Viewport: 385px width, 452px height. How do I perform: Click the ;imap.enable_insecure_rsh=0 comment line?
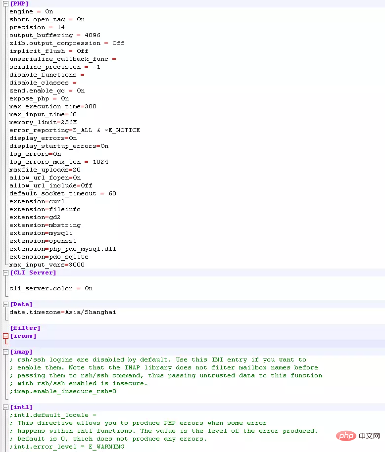(62, 392)
